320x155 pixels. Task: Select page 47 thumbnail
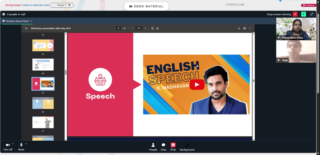(x=43, y=122)
